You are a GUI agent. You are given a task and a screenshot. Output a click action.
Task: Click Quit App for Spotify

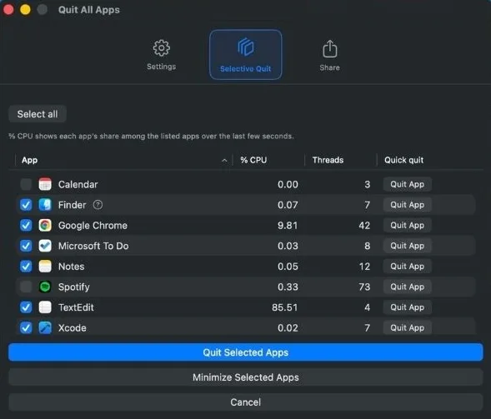coord(408,287)
